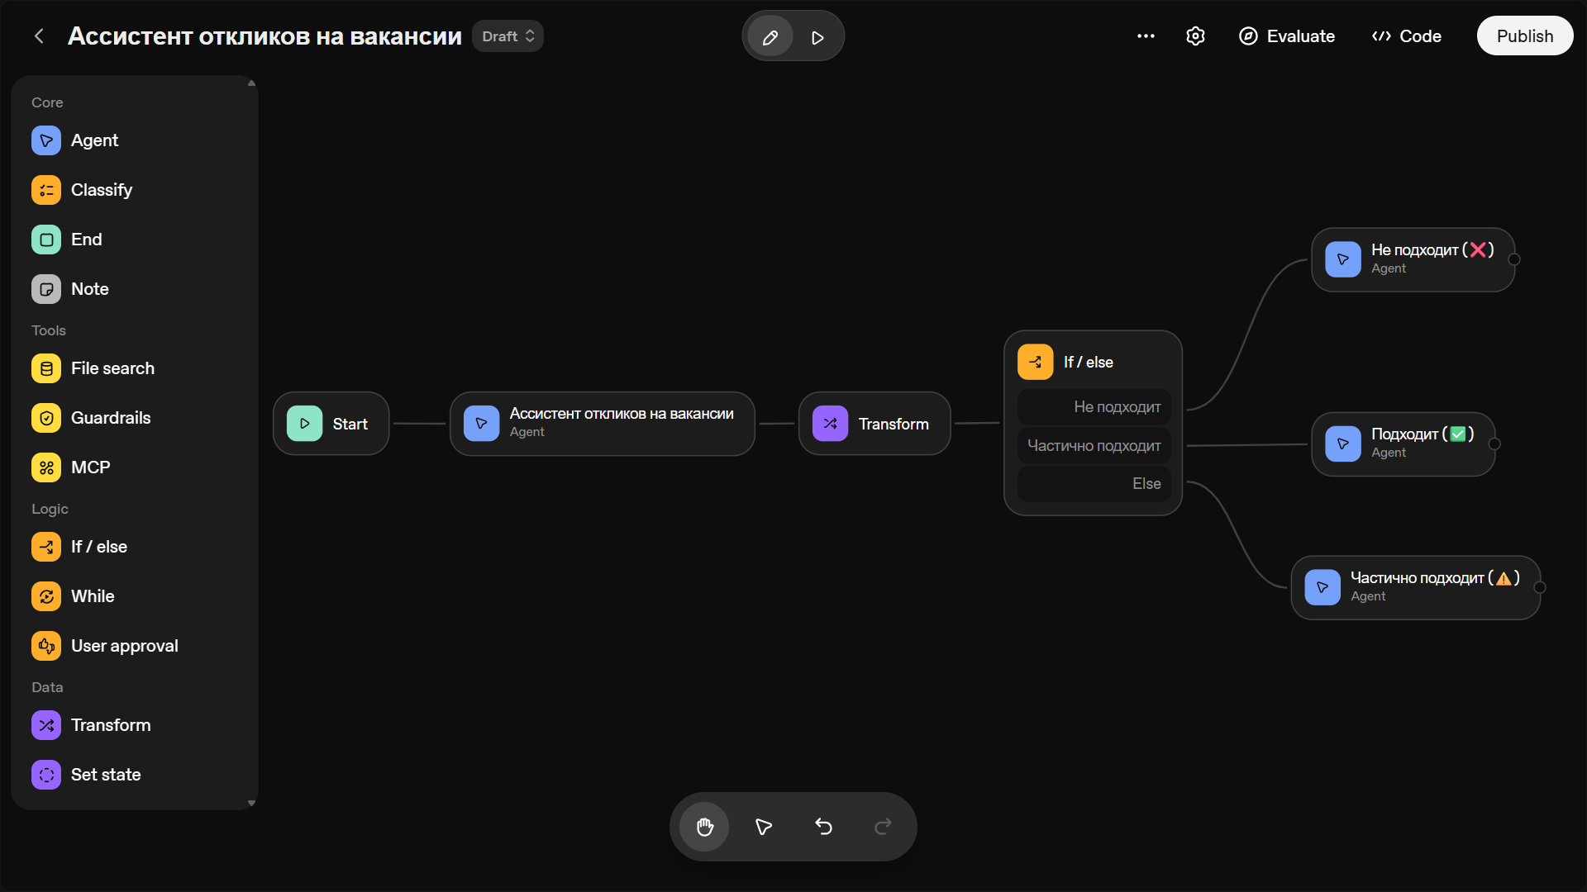Open the Draft version dropdown

508,36
